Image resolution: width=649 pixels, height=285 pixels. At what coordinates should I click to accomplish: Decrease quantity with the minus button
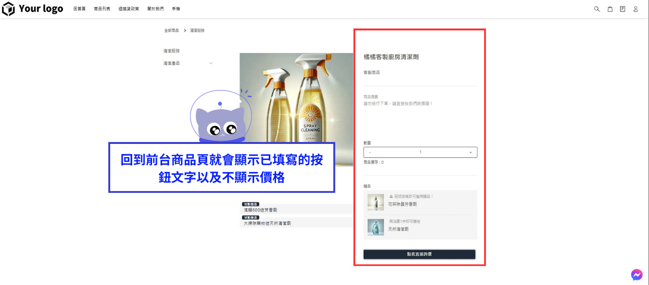pyautogui.click(x=370, y=152)
